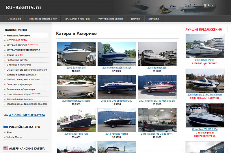Open Катера на eBay link

click(15, 55)
